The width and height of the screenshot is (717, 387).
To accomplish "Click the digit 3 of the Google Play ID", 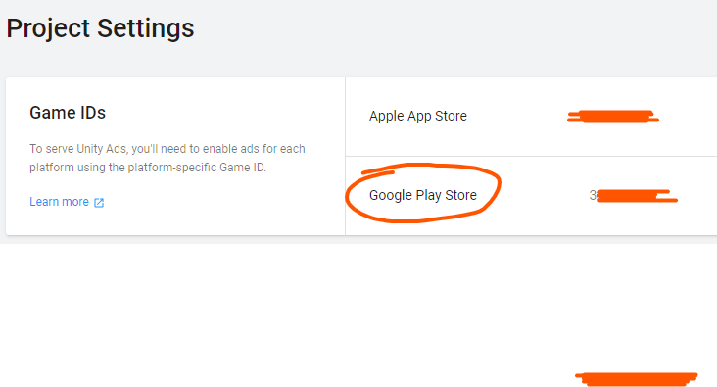I will click(593, 195).
